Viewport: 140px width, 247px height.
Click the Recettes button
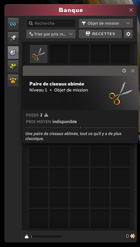click(x=100, y=34)
